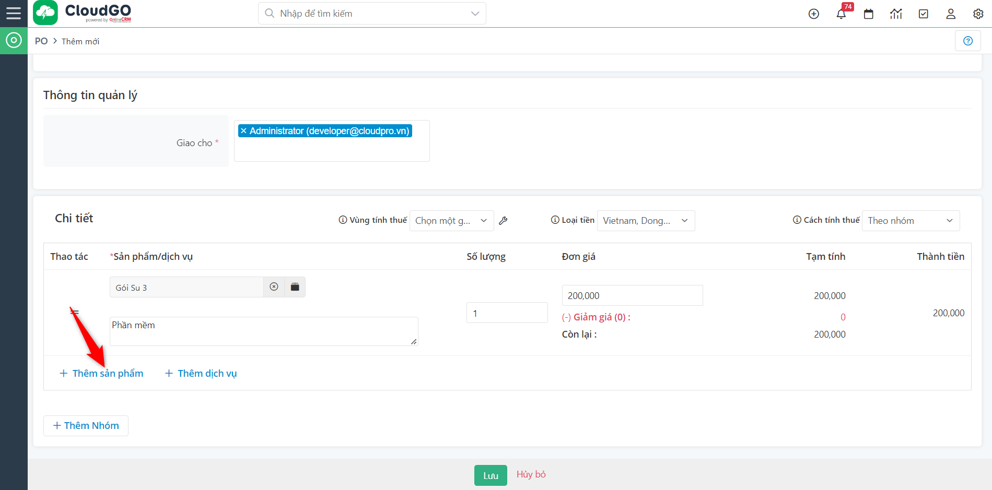Open the hamburger main menu
This screenshot has height=490, width=992.
coord(14,14)
